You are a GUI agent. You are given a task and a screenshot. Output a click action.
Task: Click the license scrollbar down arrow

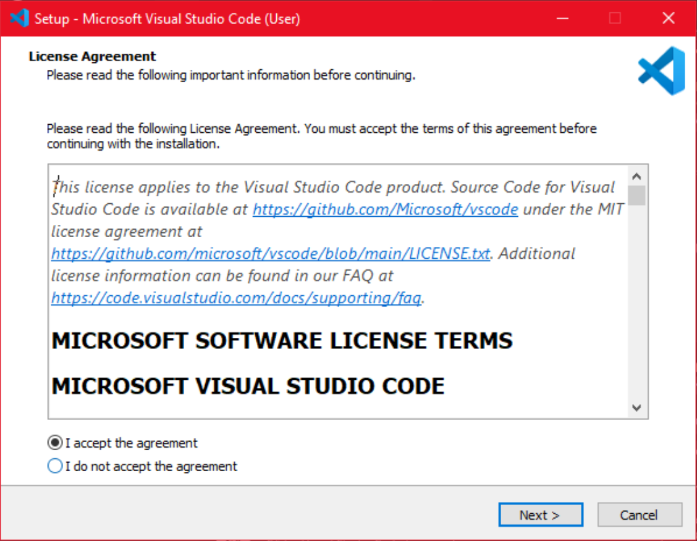636,408
